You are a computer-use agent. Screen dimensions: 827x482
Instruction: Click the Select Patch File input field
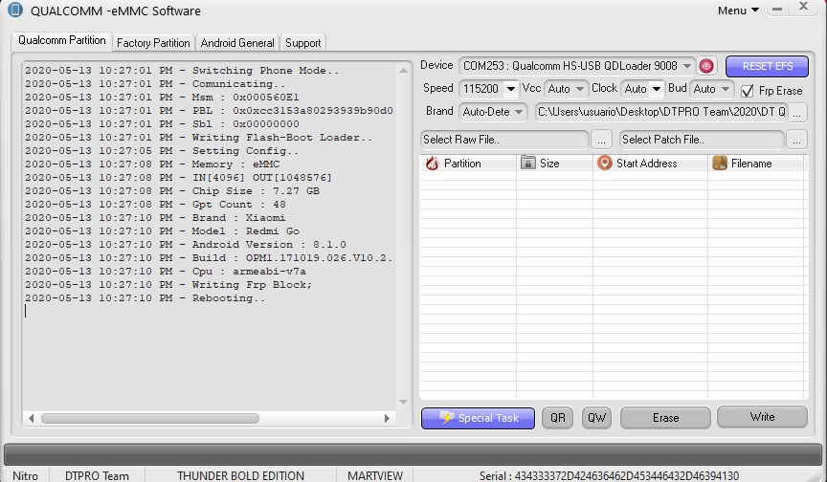click(x=702, y=140)
